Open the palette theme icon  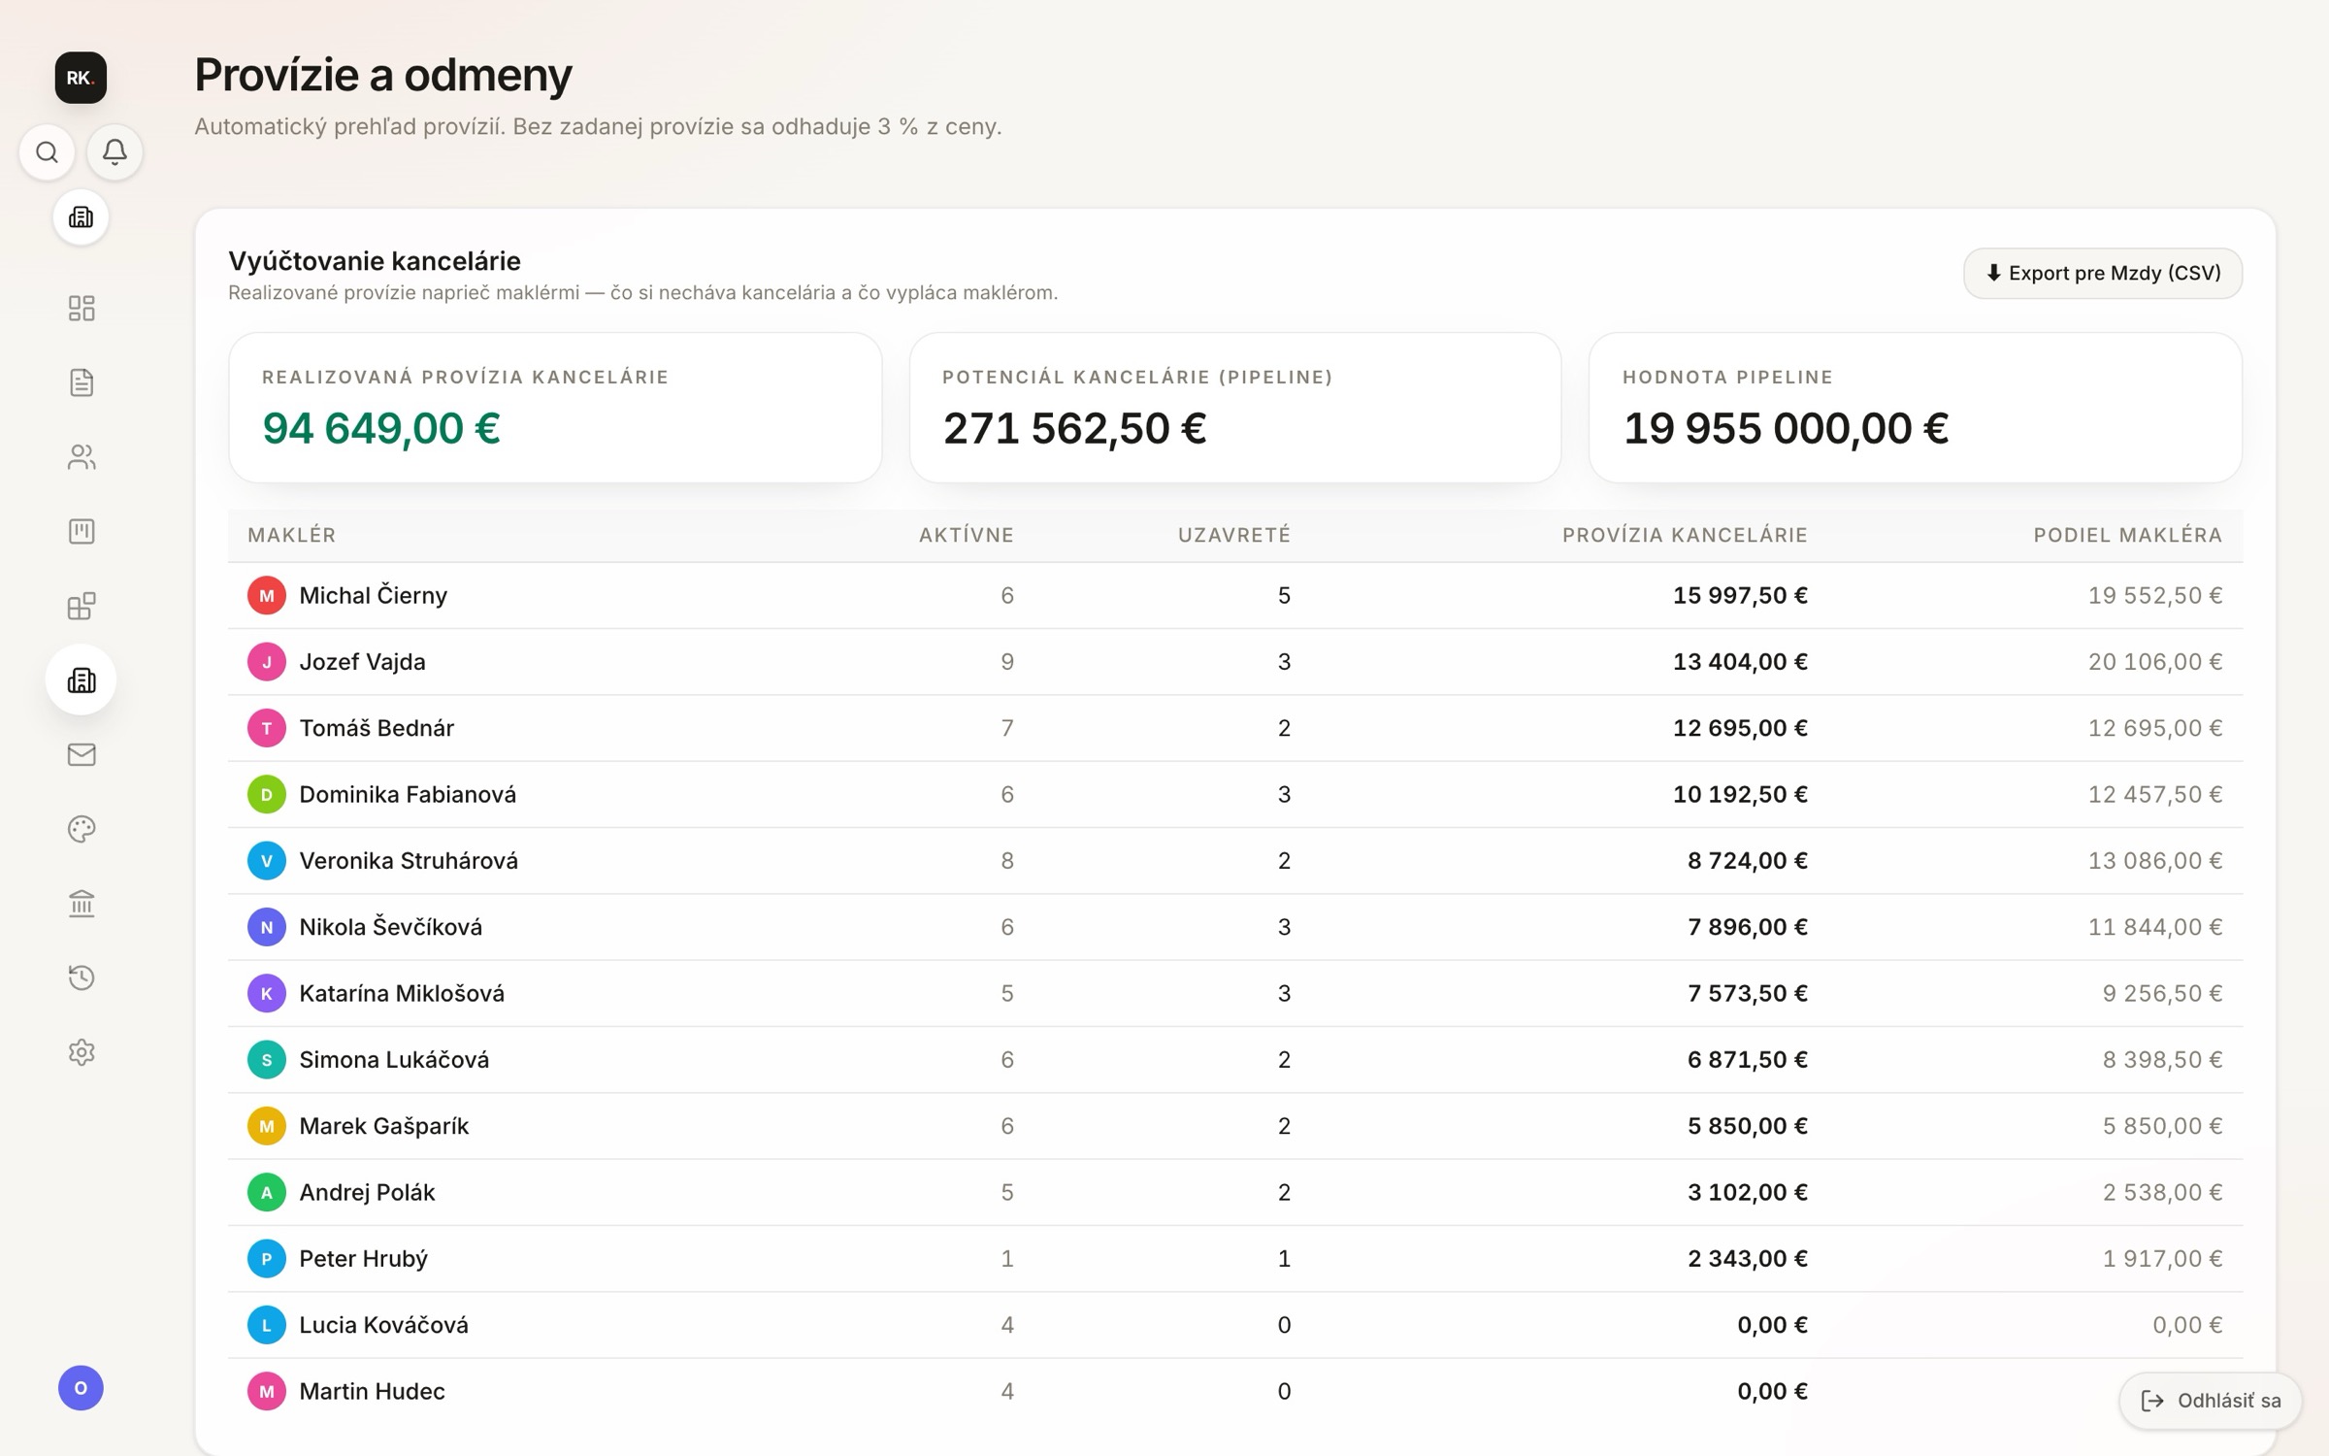(82, 829)
